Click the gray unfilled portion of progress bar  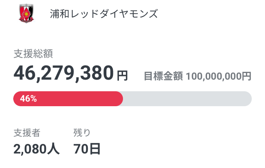tap(187, 99)
